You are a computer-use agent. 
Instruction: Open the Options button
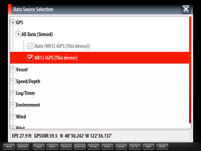tap(23, 147)
